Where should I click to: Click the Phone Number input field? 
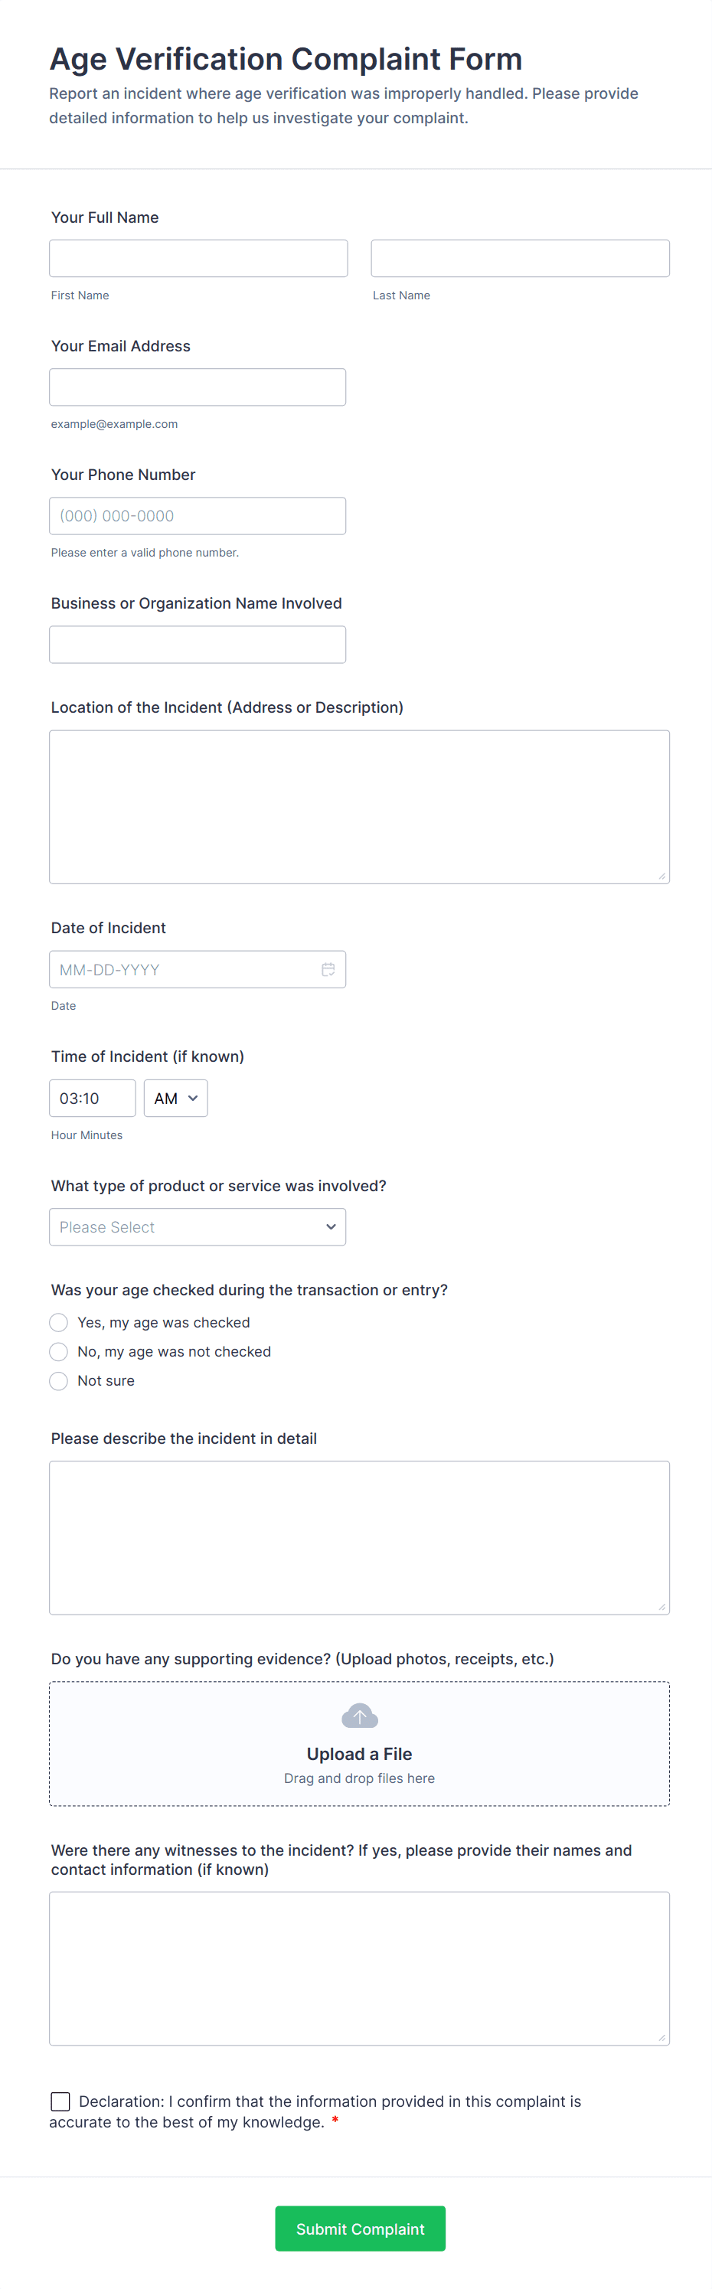[x=198, y=516]
